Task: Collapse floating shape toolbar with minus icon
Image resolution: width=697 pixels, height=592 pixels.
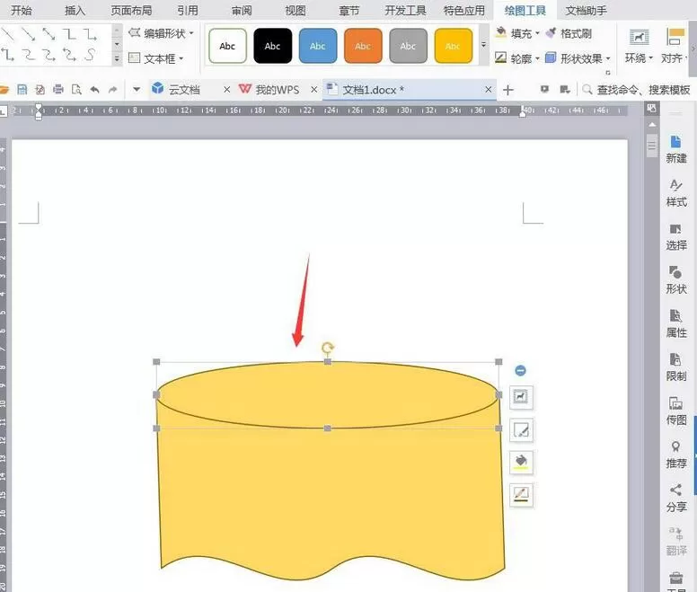Action: (x=521, y=370)
